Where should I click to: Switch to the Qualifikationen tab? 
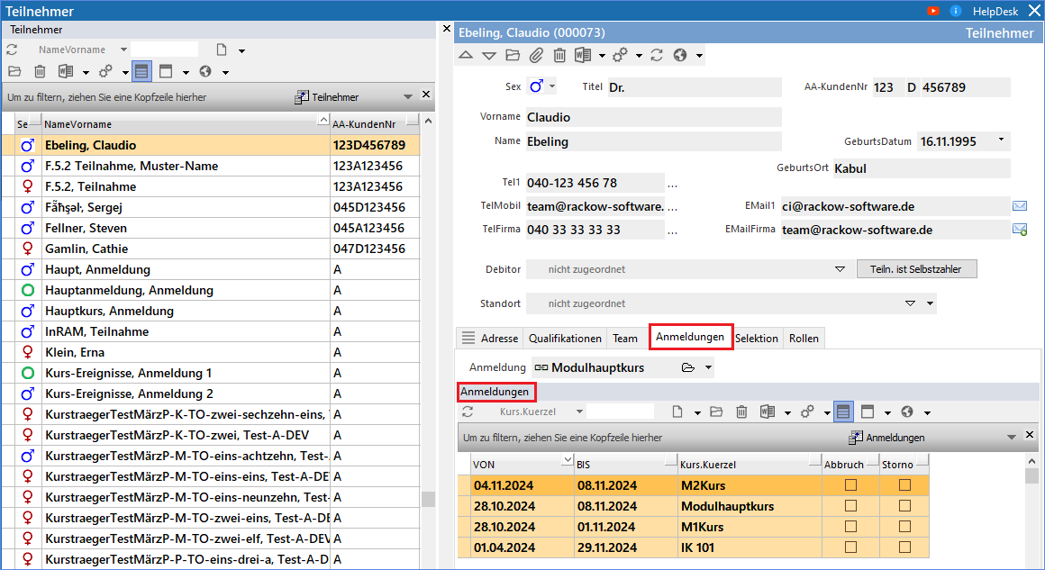point(565,339)
